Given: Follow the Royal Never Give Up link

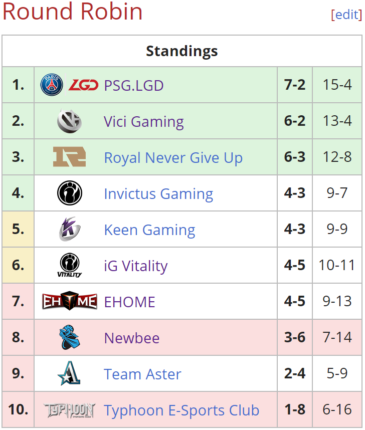Looking at the screenshot, I should pos(173,158).
